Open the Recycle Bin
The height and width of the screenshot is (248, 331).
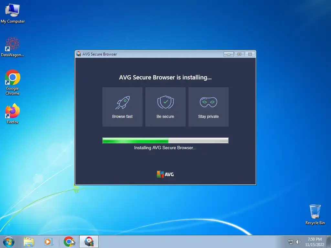tap(315, 214)
